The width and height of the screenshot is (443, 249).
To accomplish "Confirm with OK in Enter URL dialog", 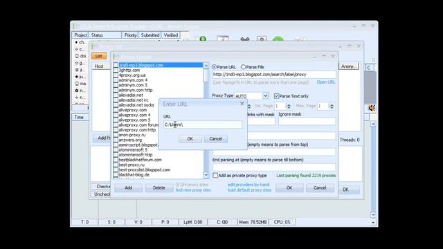I will point(190,138).
